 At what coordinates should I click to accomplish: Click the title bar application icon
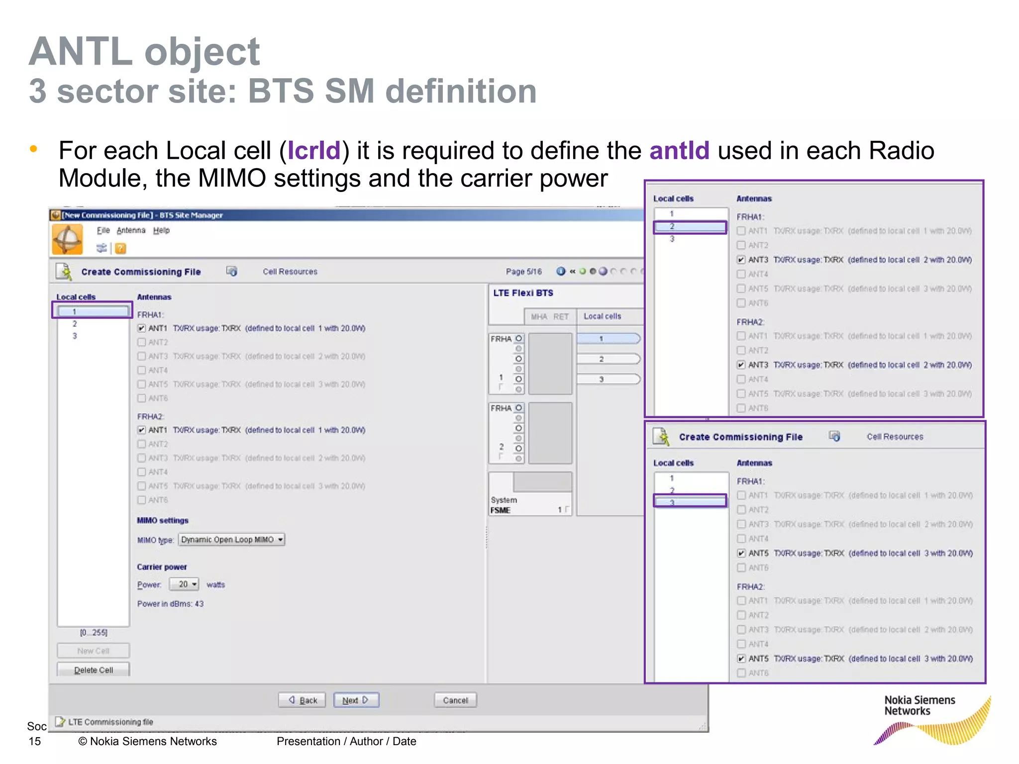[56, 215]
